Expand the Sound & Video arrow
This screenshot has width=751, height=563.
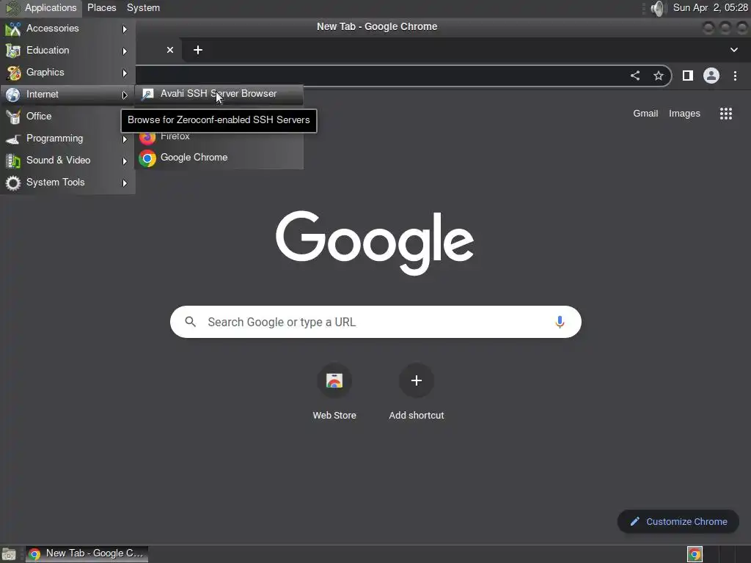coord(125,161)
